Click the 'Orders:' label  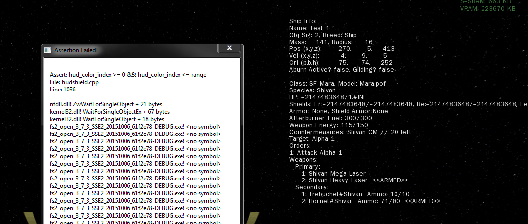pos(300,146)
